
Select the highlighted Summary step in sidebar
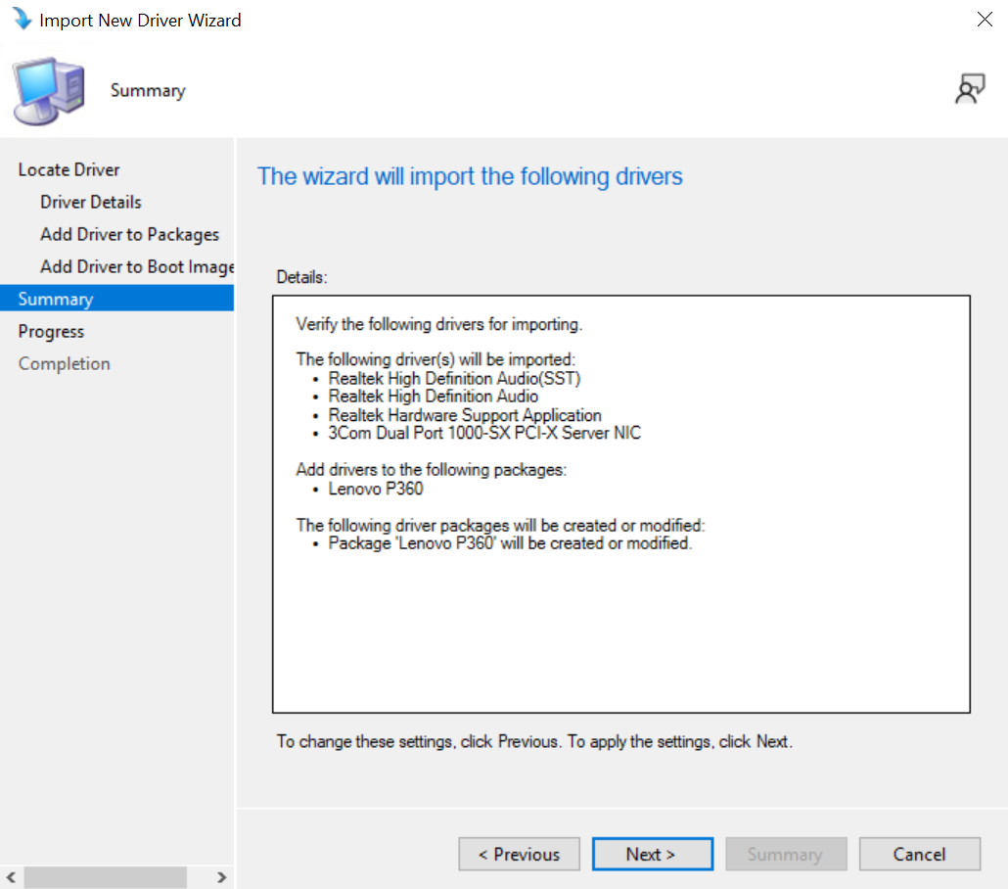pyautogui.click(x=117, y=299)
